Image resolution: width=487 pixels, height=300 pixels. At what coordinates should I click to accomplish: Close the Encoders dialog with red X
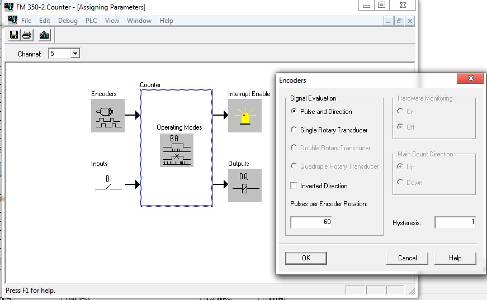coord(471,78)
